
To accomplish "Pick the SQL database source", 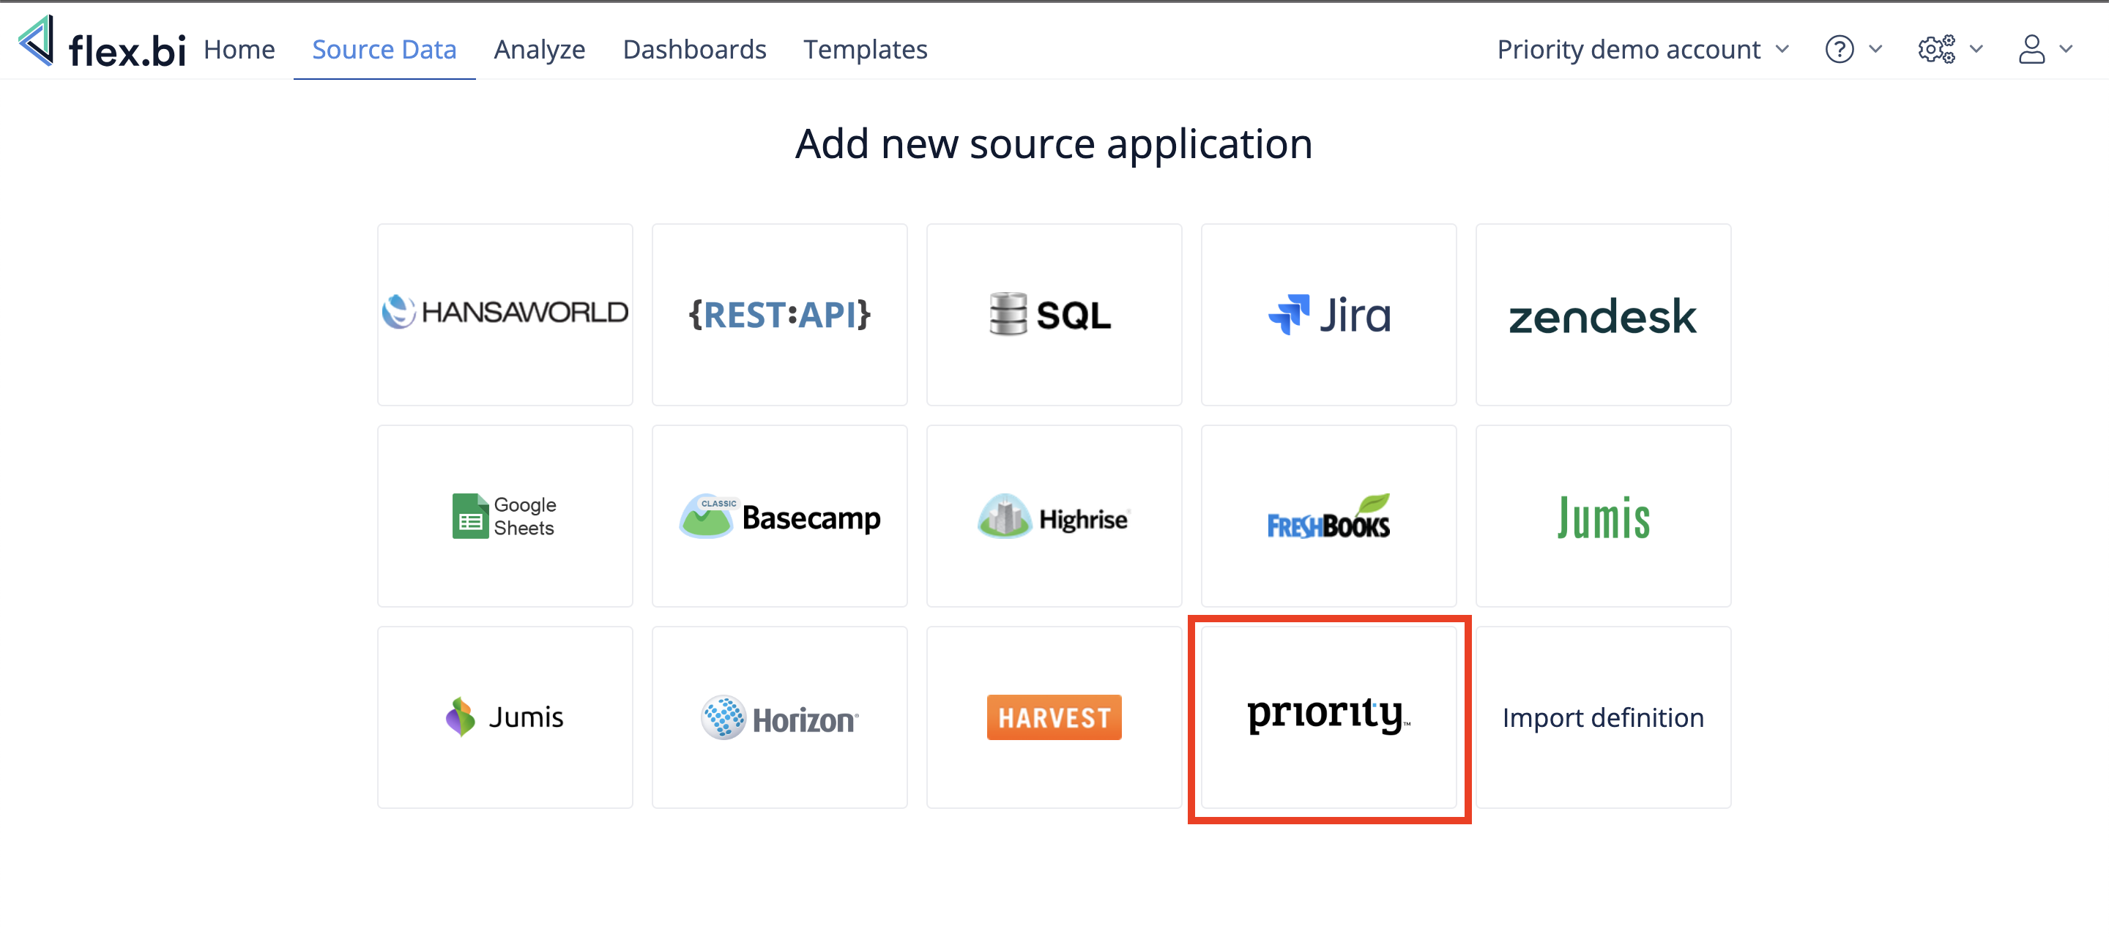I will (1053, 313).
